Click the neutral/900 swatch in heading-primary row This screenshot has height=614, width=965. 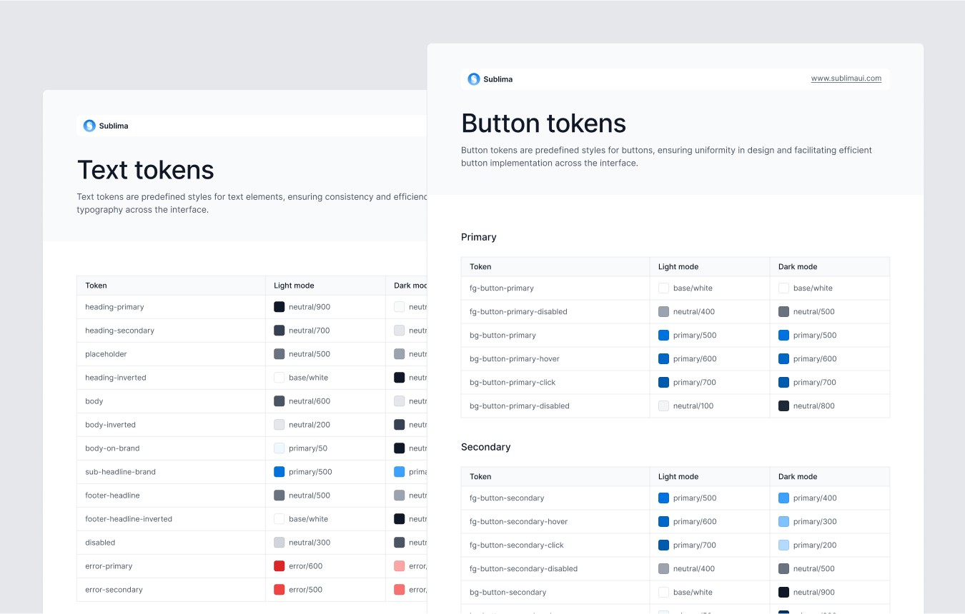coord(279,307)
